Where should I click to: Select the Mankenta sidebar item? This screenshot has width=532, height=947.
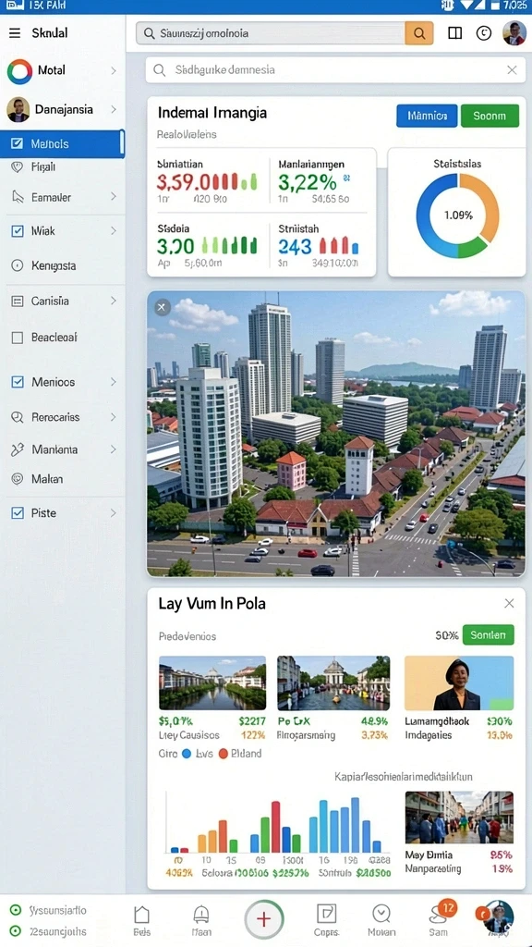pos(63,449)
